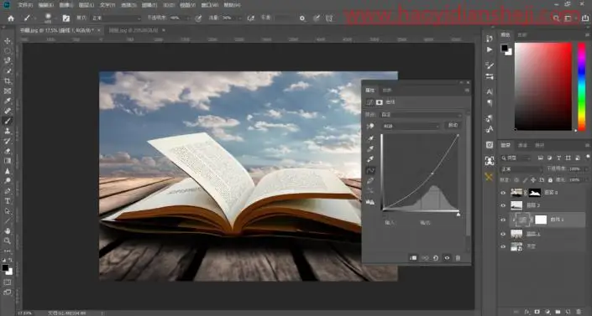This screenshot has height=316, width=592.
Task: Select the Move tool
Action: click(8, 41)
